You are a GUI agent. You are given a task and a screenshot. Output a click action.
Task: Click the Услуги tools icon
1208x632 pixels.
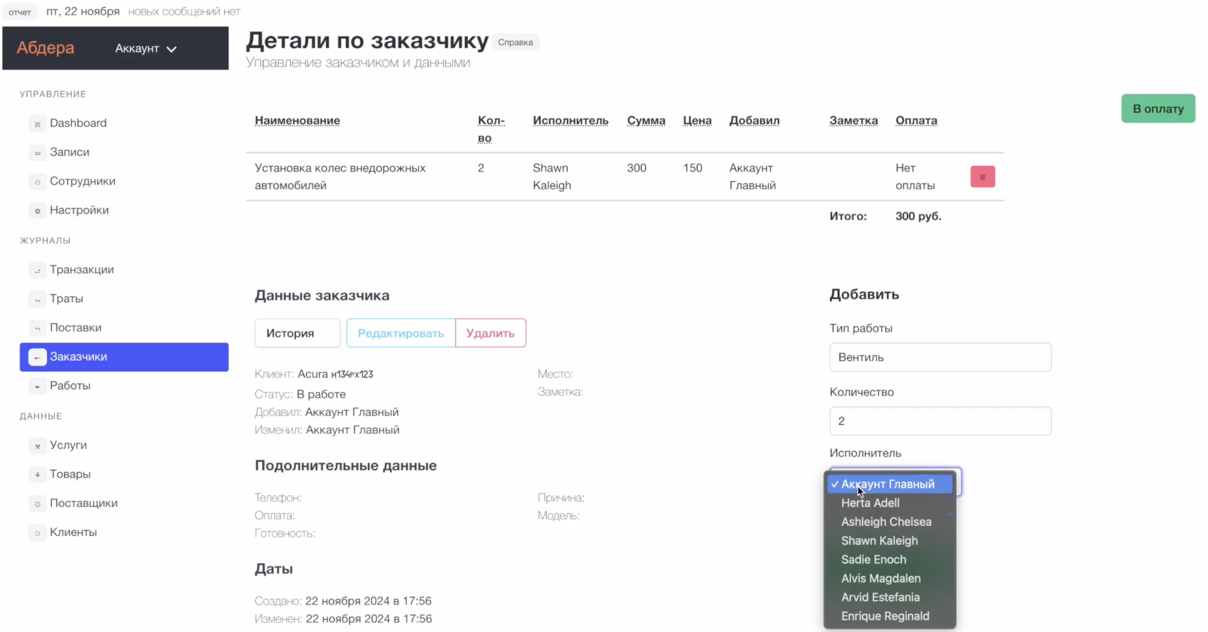point(37,446)
